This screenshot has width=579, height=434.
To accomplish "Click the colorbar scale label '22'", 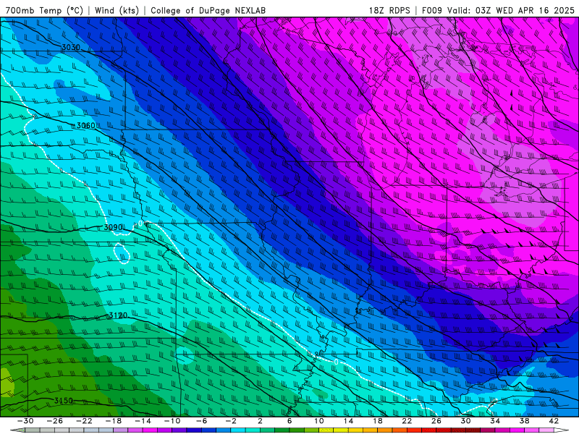I will tap(407, 421).
